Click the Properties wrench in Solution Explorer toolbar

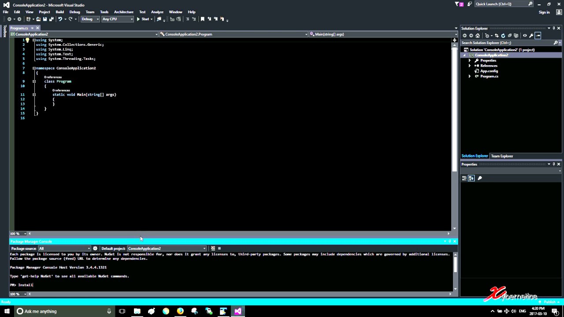tap(531, 36)
